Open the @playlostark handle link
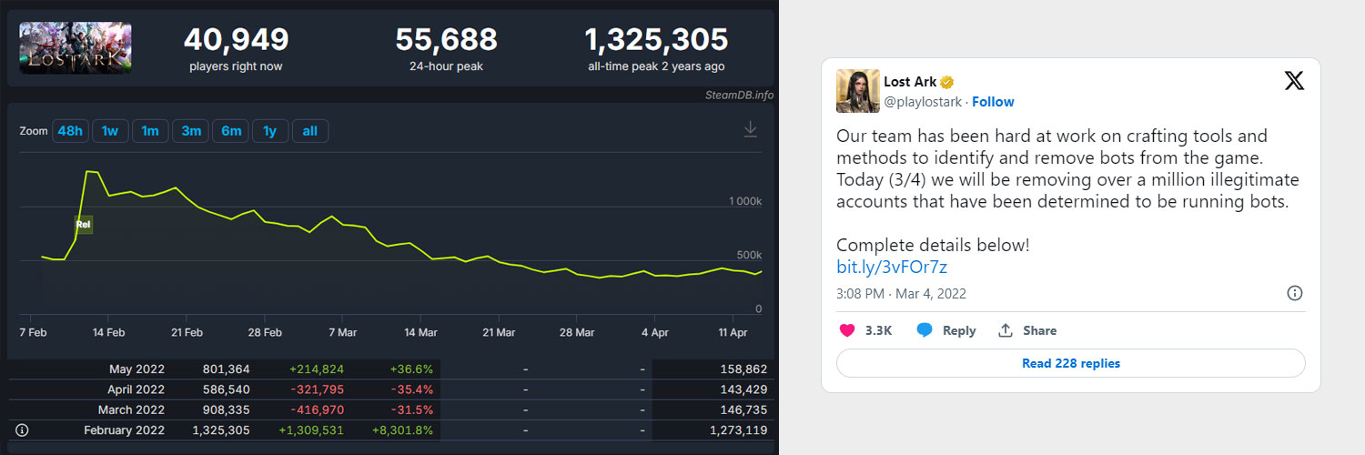The image size is (1365, 455). click(923, 102)
